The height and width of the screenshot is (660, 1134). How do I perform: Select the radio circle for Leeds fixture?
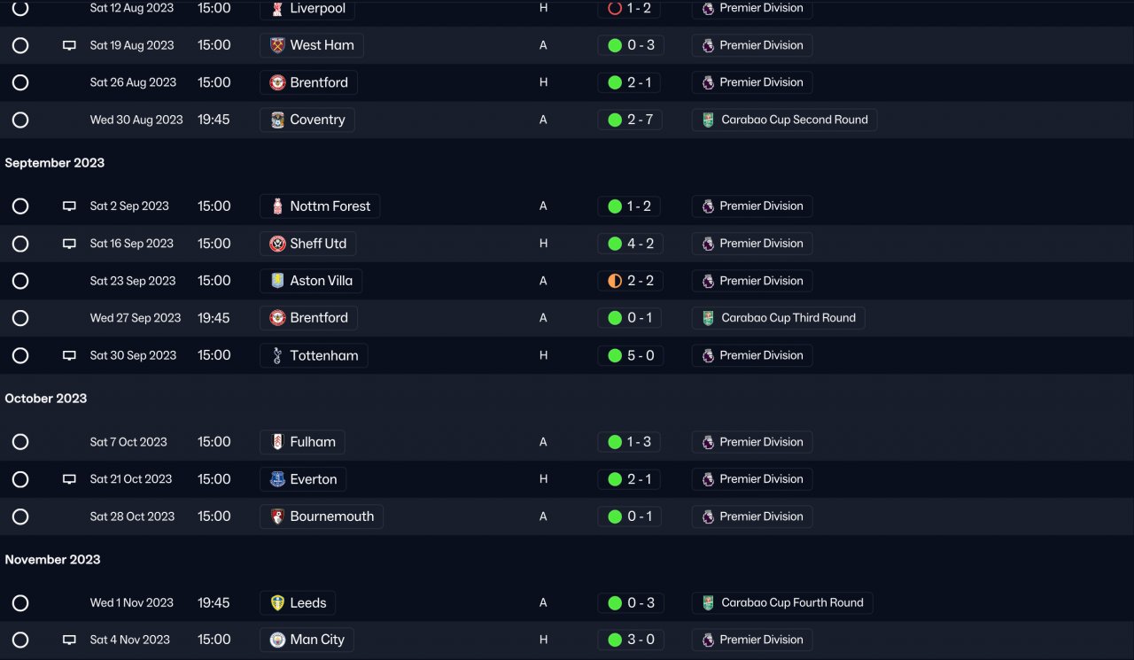pyautogui.click(x=20, y=603)
